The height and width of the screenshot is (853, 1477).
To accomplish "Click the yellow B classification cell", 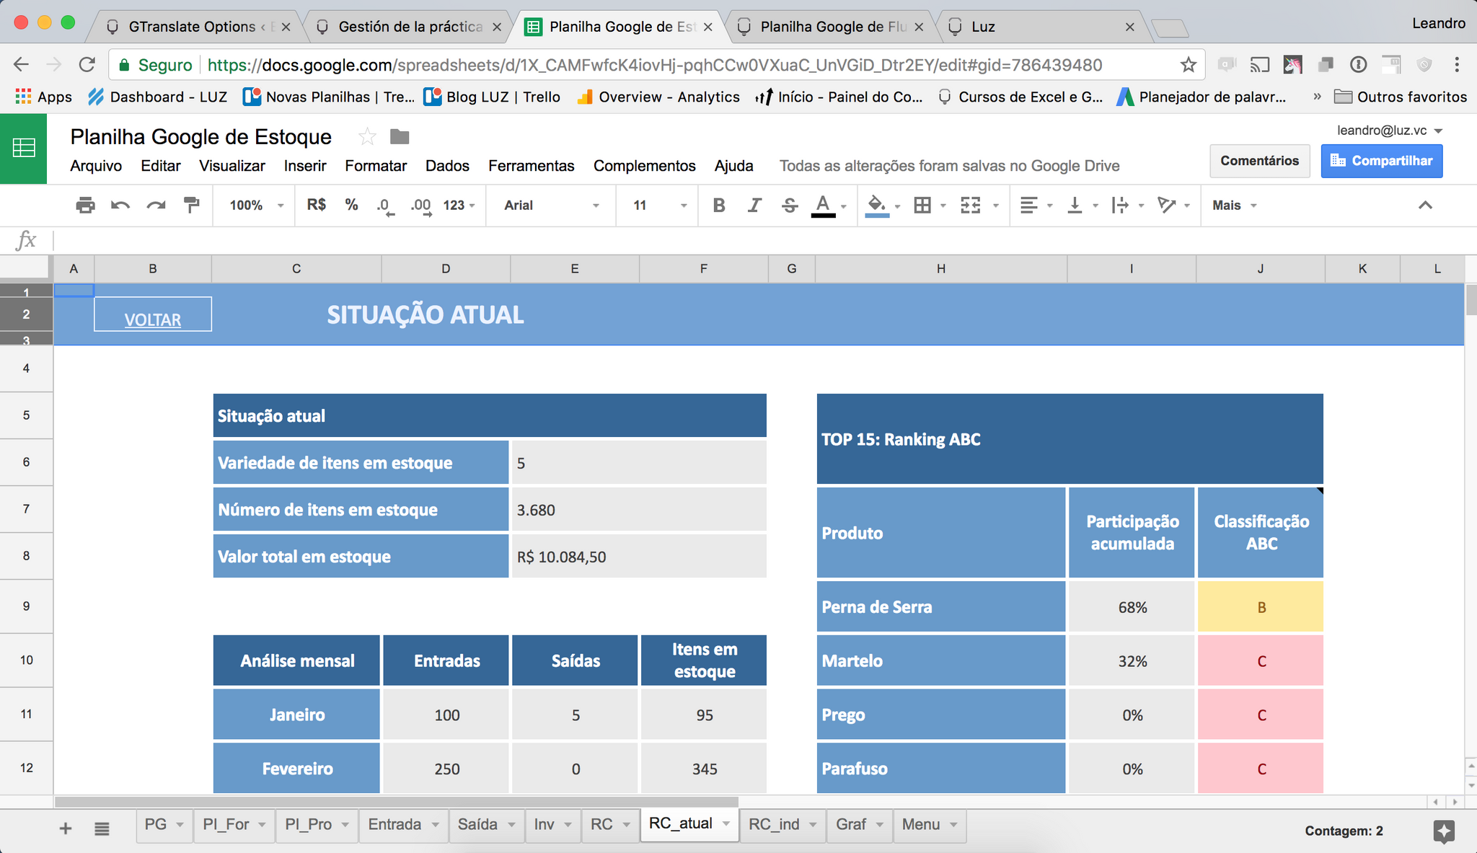I will 1261,607.
